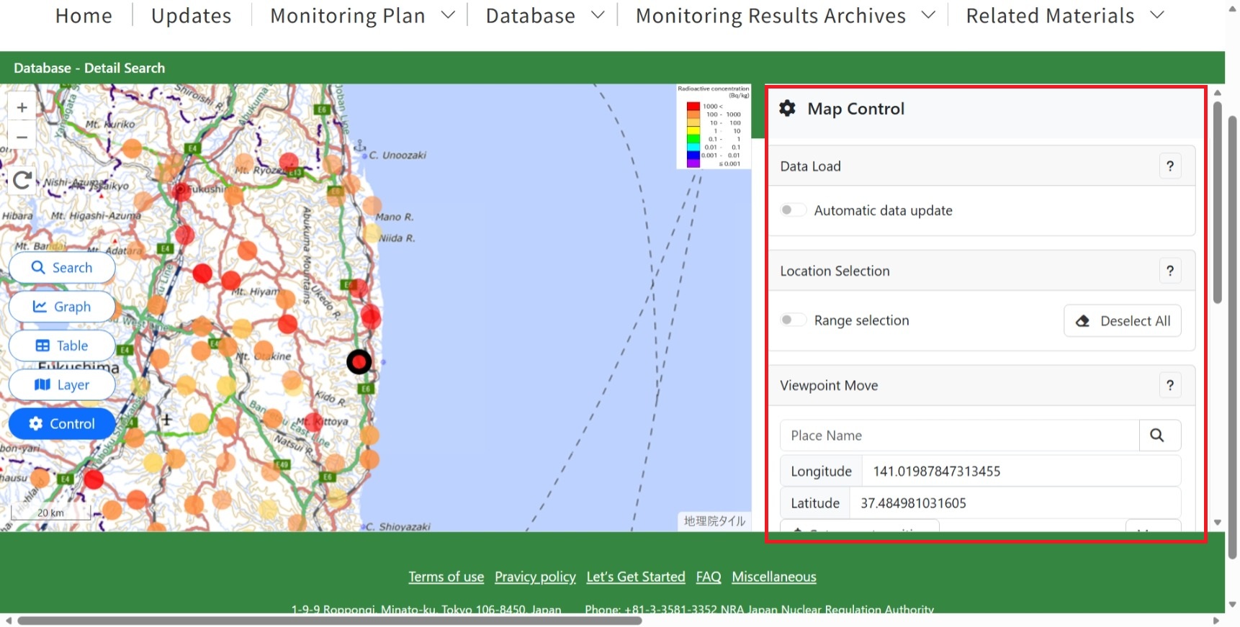Enable the Automatic data update switch
This screenshot has width=1240, height=627.
click(x=792, y=210)
